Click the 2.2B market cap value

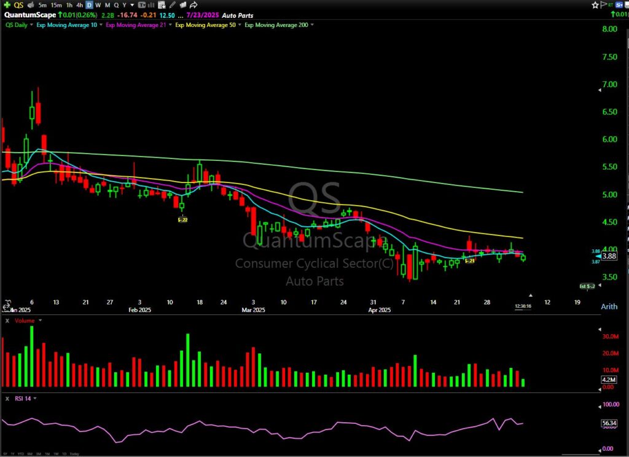pyautogui.click(x=107, y=15)
